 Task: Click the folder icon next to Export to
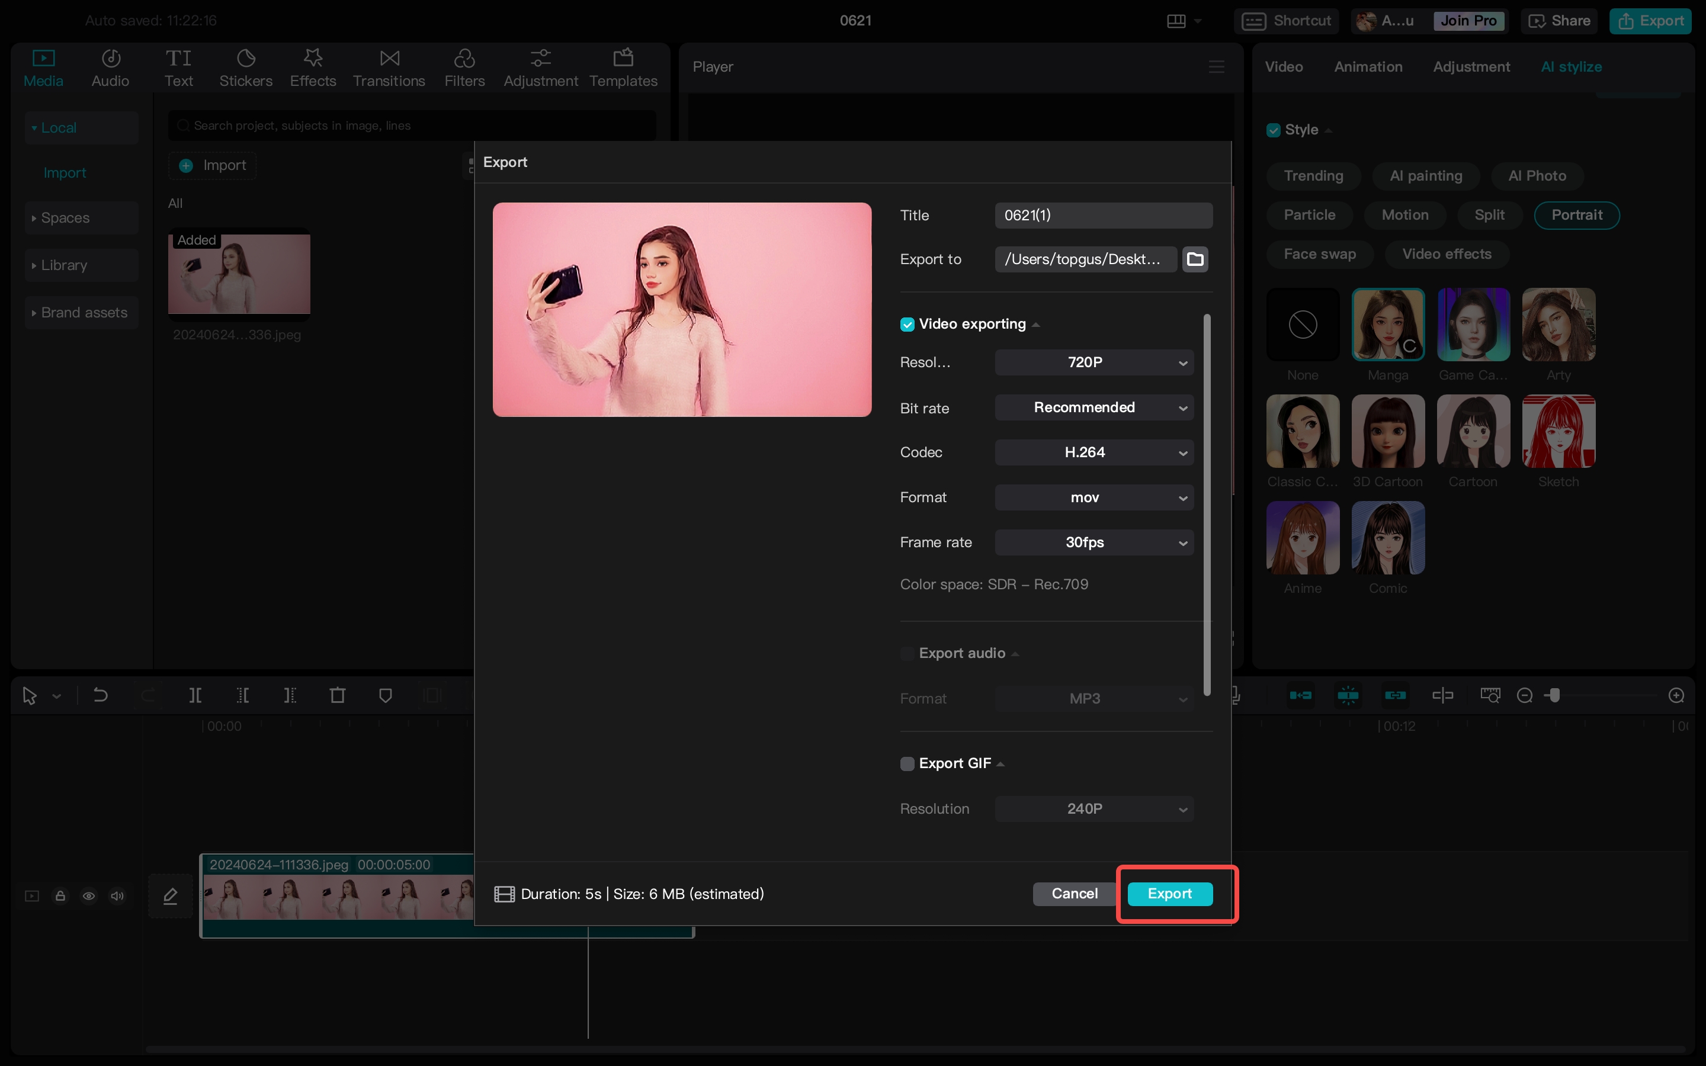(1195, 259)
